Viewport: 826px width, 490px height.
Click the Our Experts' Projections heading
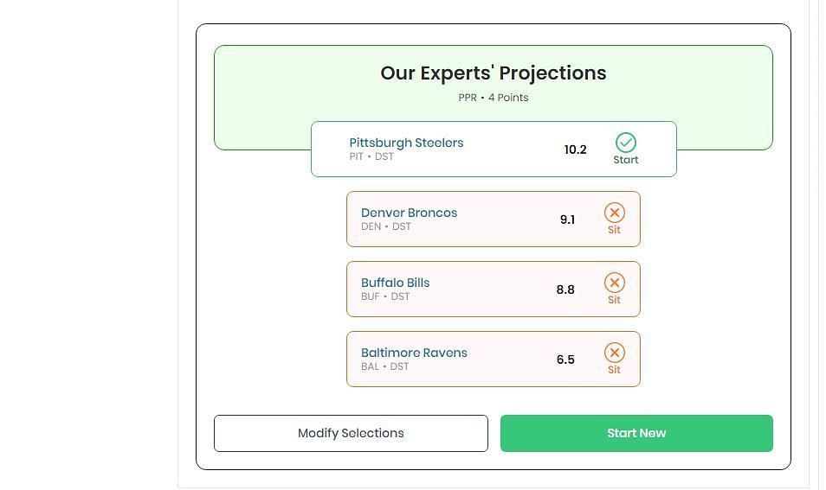[493, 73]
